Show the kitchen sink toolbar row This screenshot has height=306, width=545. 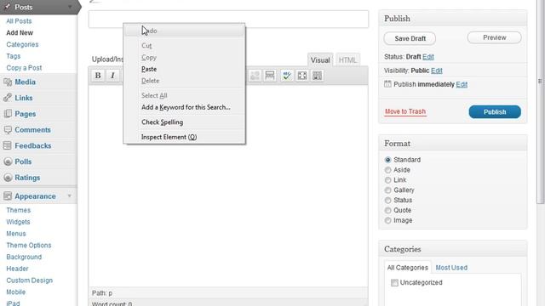317,76
